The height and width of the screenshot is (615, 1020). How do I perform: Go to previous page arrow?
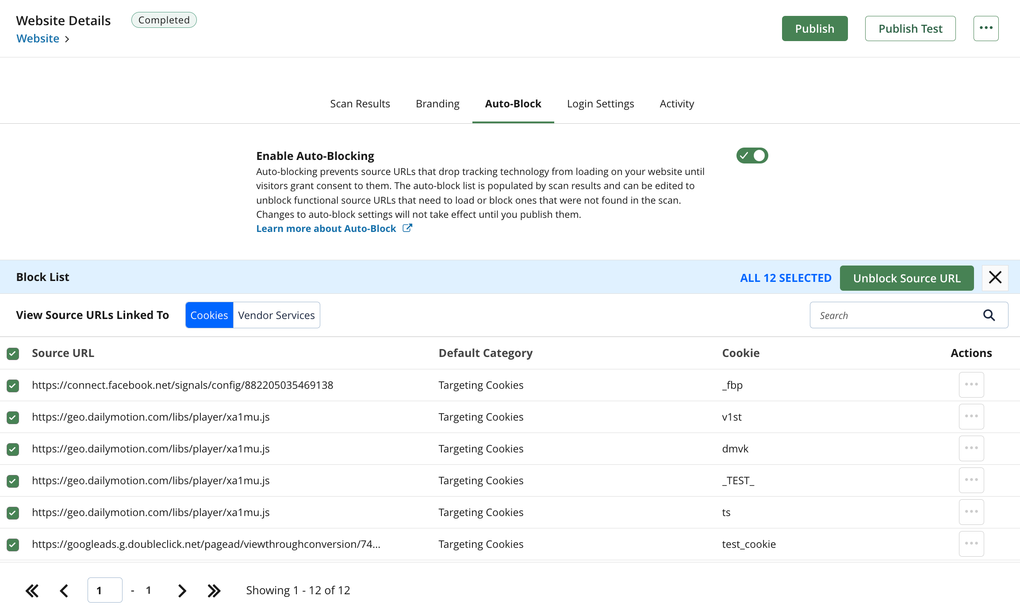[64, 591]
